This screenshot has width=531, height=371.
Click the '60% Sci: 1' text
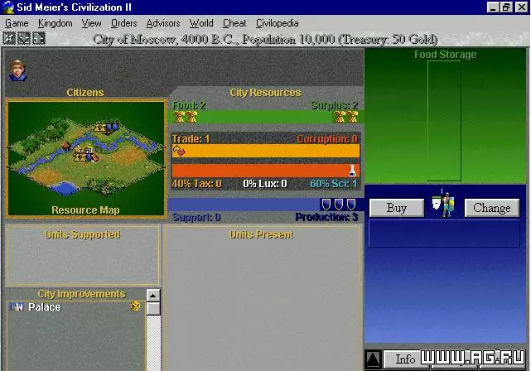click(x=334, y=184)
